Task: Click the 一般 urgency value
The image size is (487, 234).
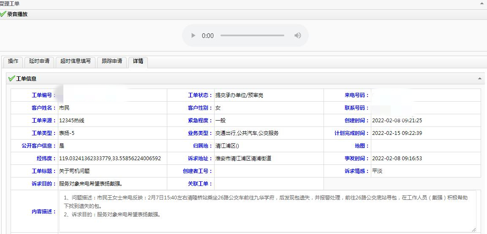Action: point(220,121)
